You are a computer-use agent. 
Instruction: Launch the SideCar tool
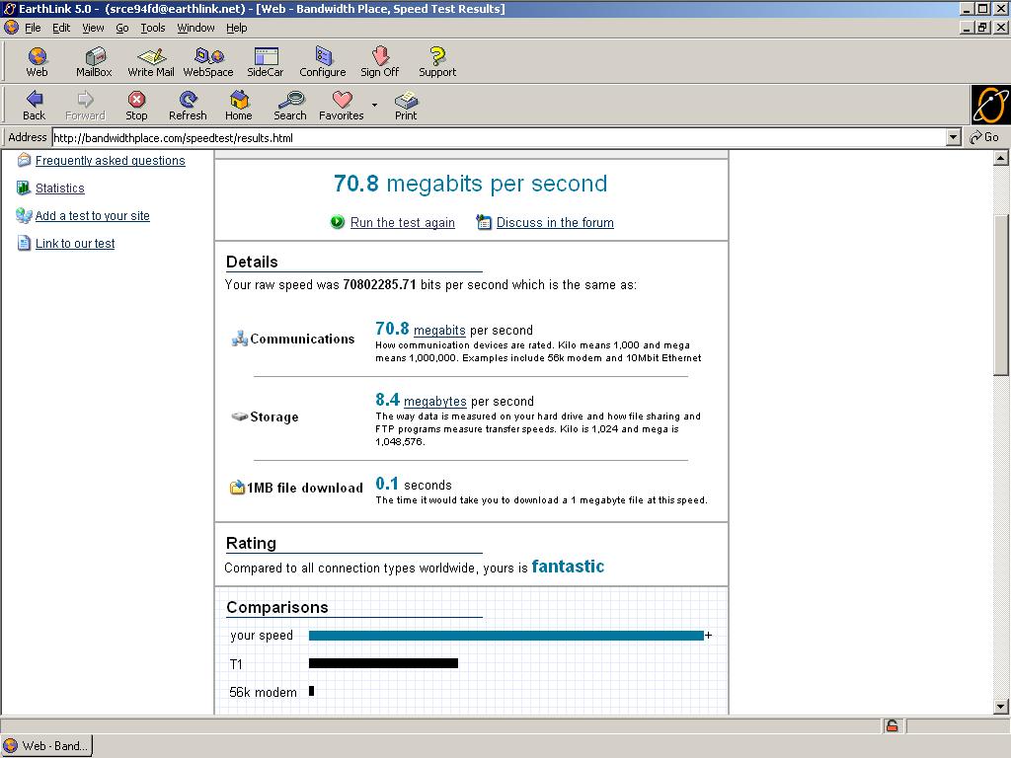point(265,61)
